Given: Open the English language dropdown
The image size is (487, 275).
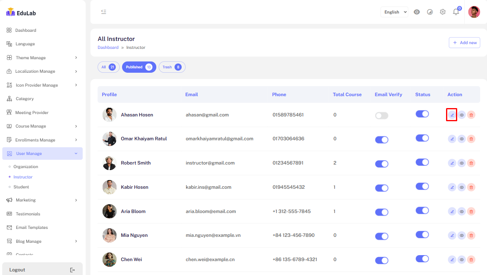Looking at the screenshot, I should (394, 12).
